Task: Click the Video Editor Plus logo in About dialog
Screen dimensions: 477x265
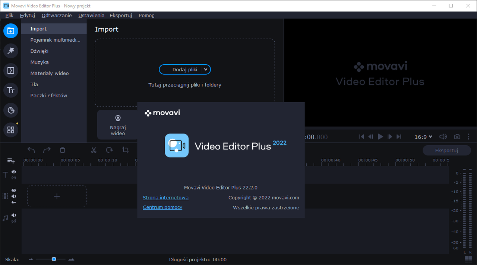Action: pos(177,145)
